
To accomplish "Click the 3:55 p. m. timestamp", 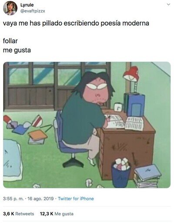I will pyautogui.click(x=13, y=199).
